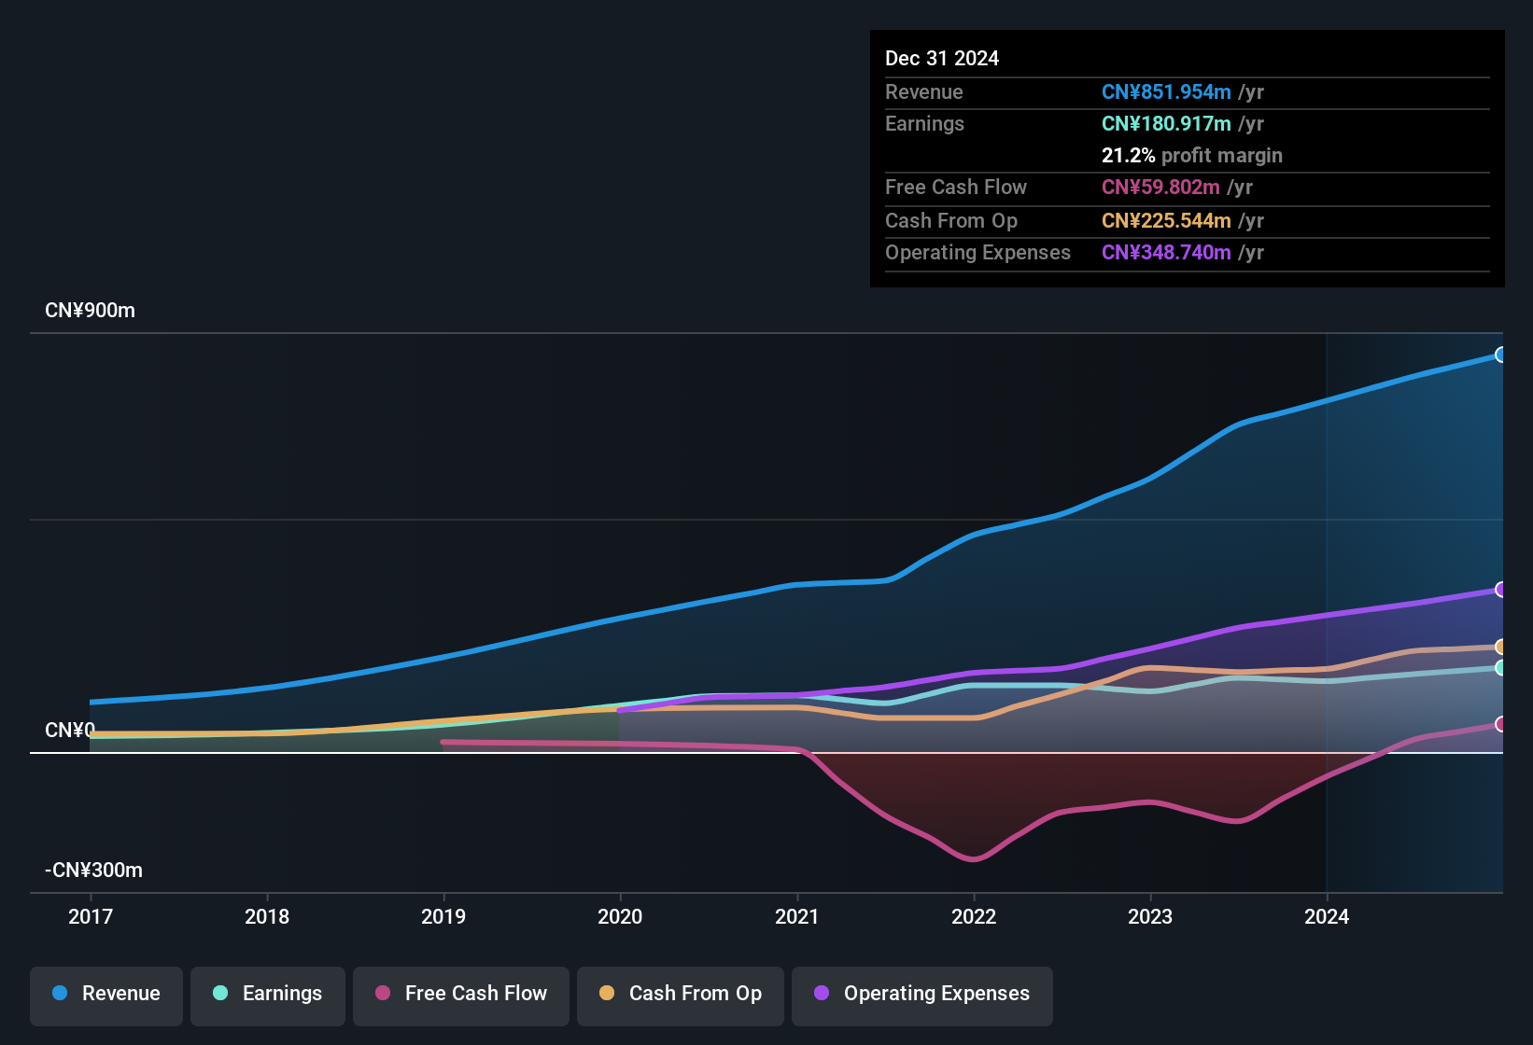1533x1045 pixels.
Task: Toggle Operating Expenses legend button
Action: [x=922, y=994]
